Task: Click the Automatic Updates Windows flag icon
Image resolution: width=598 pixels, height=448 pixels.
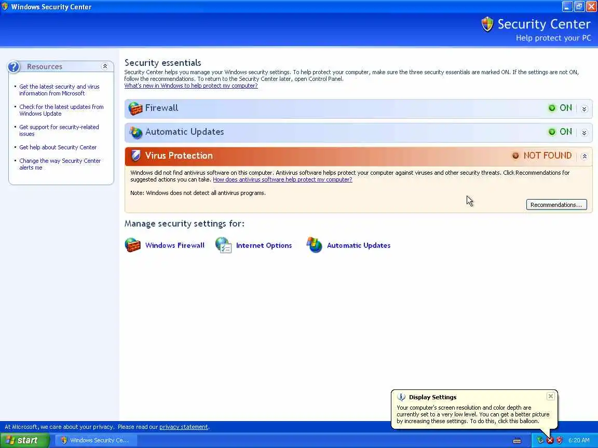Action: coord(314,245)
